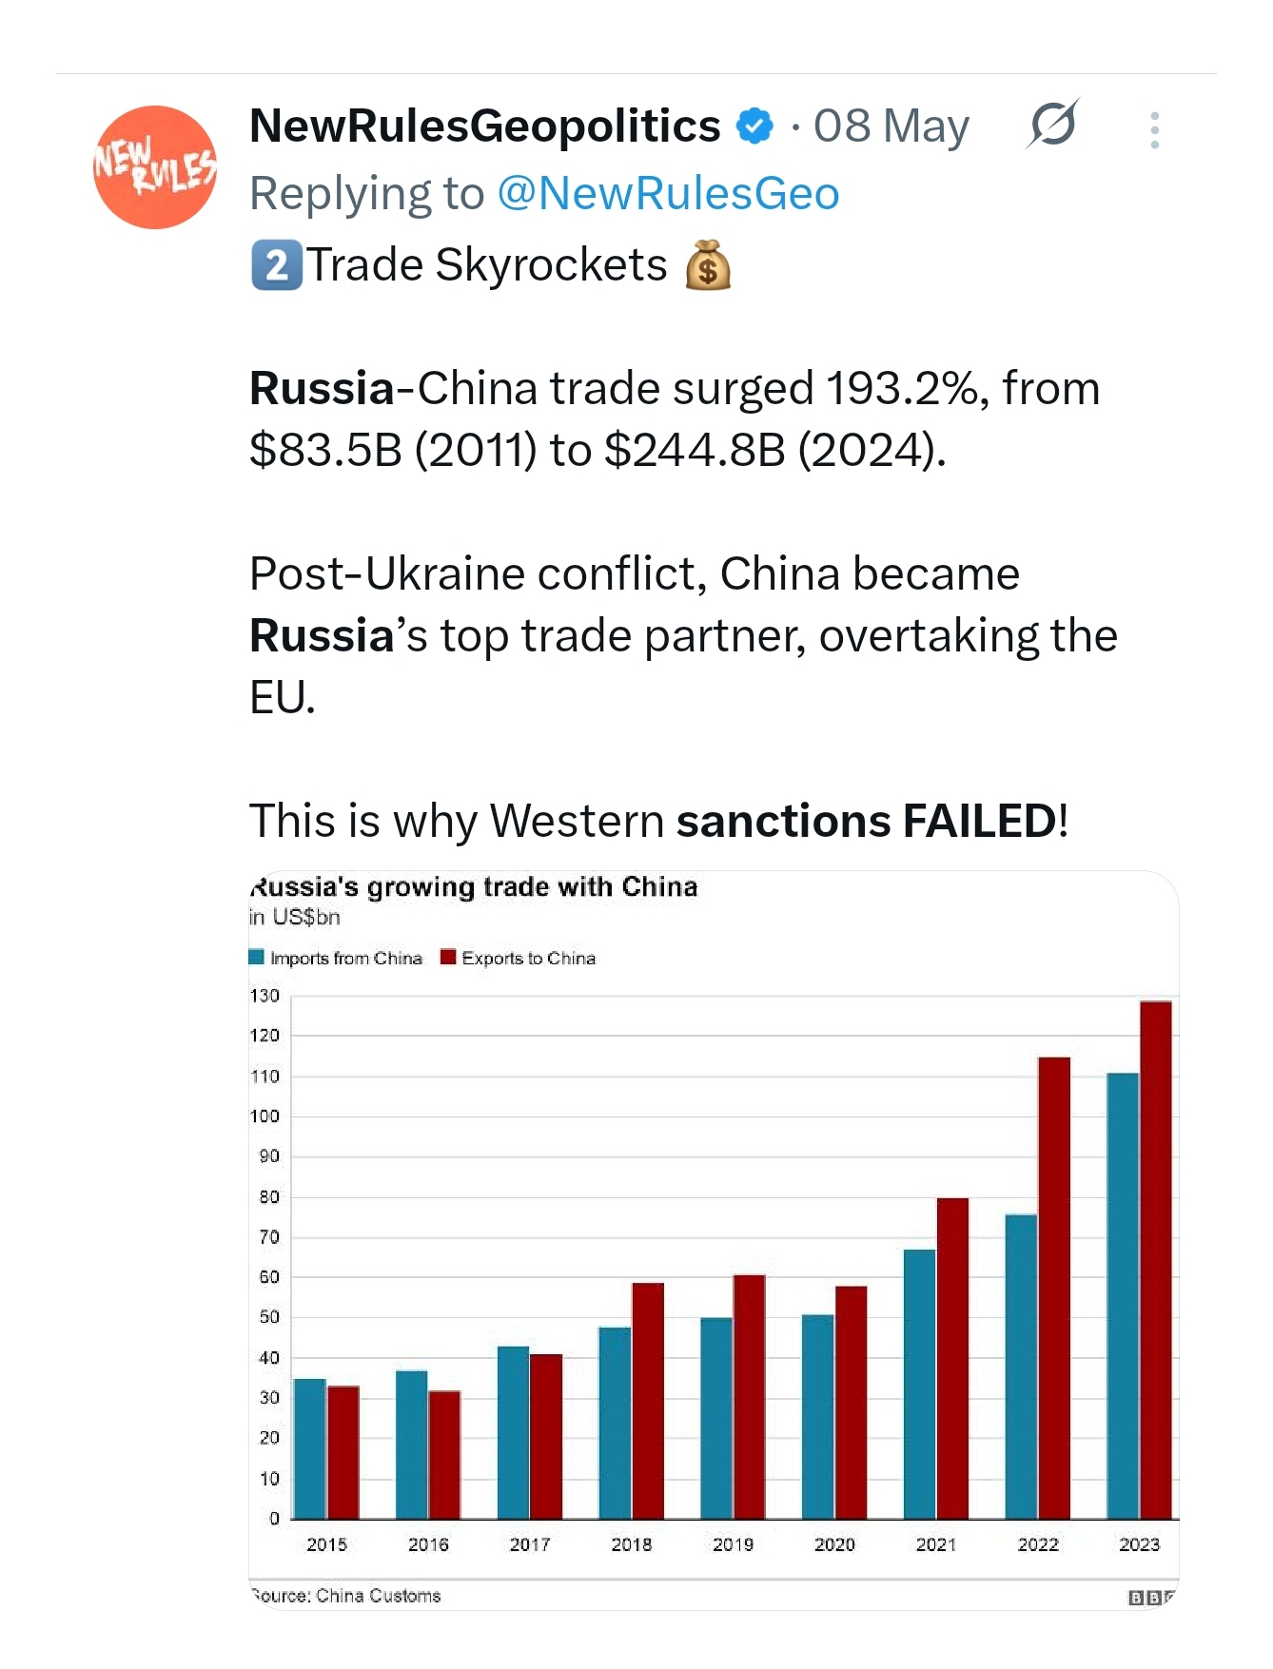Click the keycap 2 emoji

(276, 265)
